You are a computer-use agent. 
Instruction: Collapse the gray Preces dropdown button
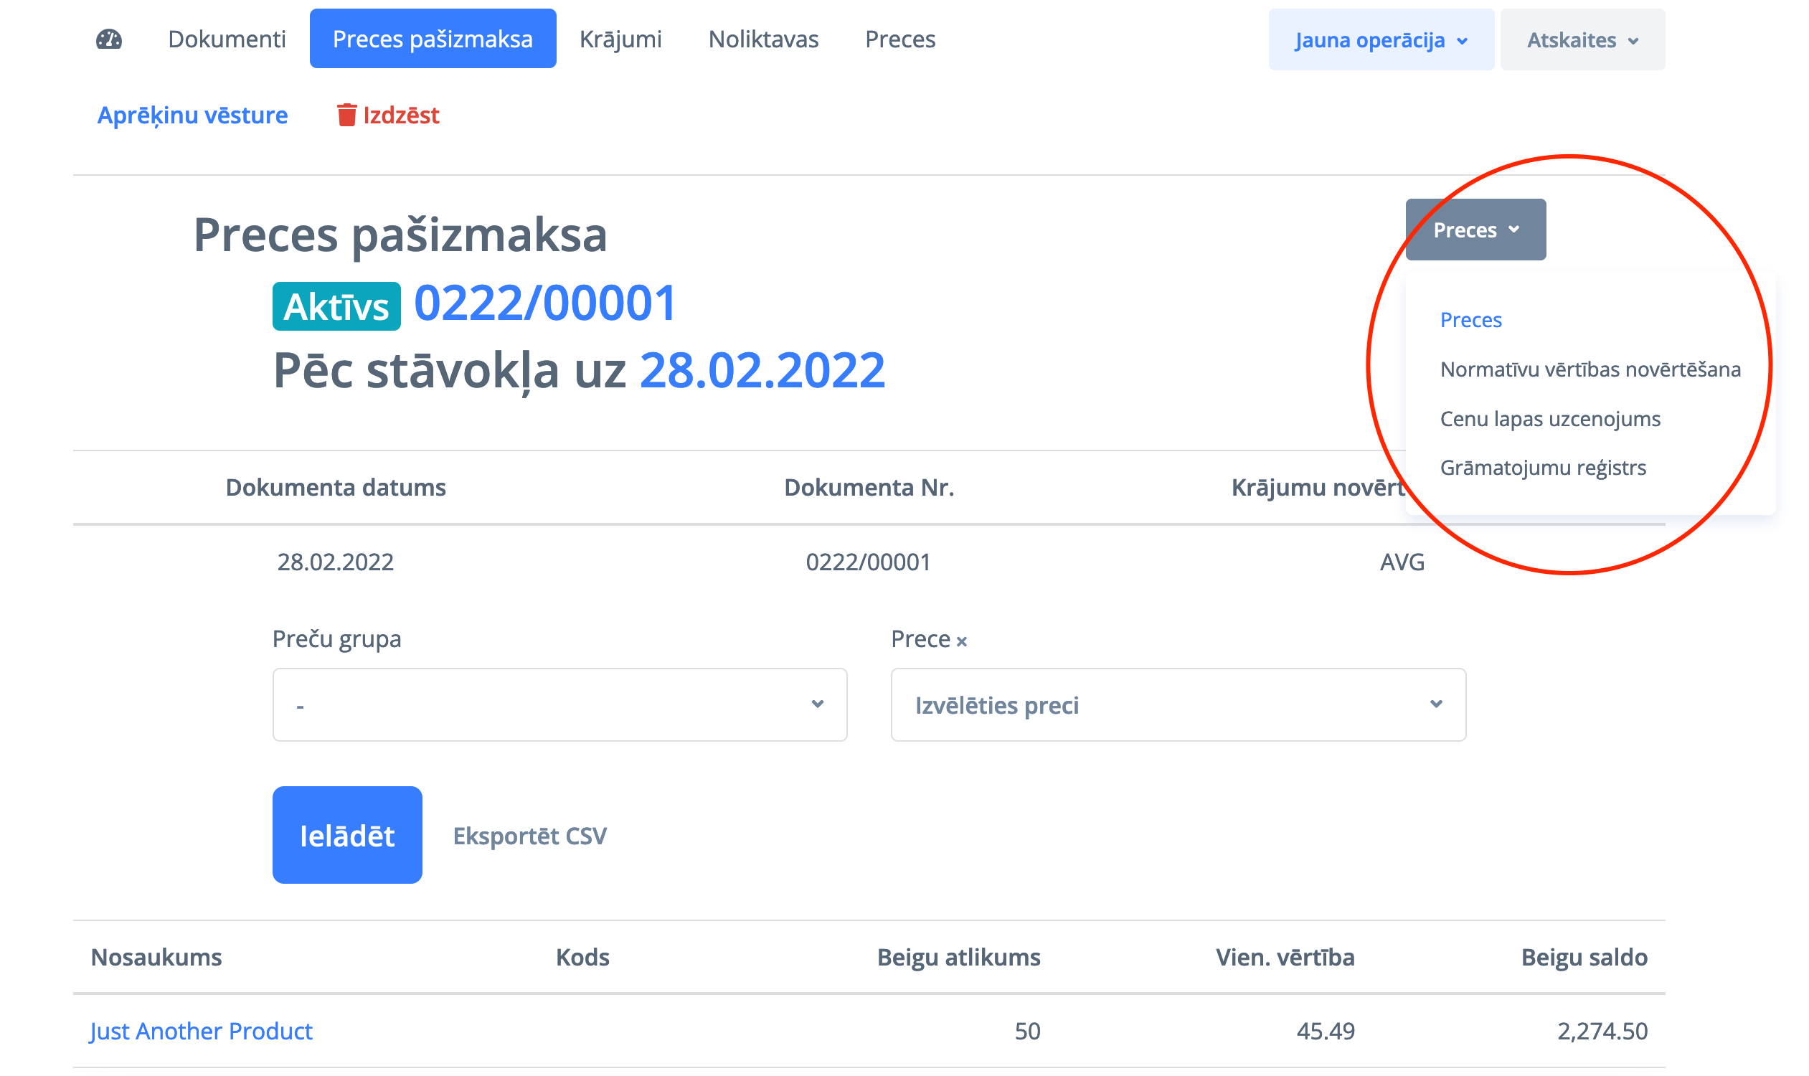1475,230
